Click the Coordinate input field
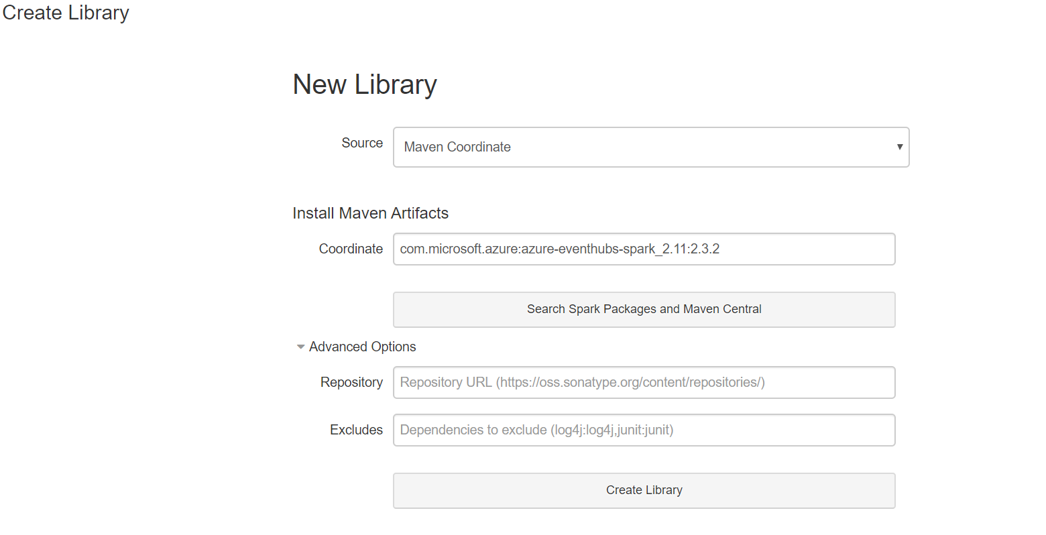This screenshot has width=1046, height=535. pos(644,249)
